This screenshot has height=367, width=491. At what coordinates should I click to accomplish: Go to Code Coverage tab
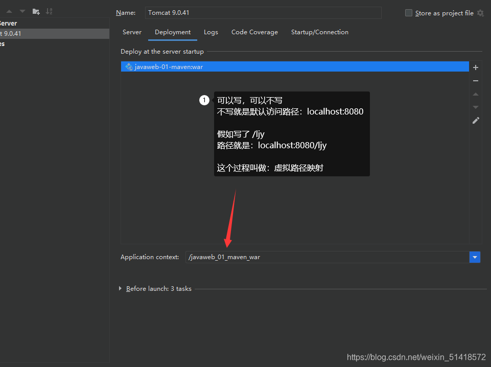click(254, 32)
